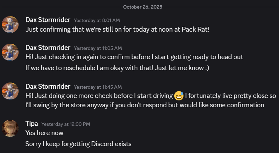279x153 pixels.
Task: Click the "Yesterday at 8:01 AM" timestamp
Action: (97, 20)
